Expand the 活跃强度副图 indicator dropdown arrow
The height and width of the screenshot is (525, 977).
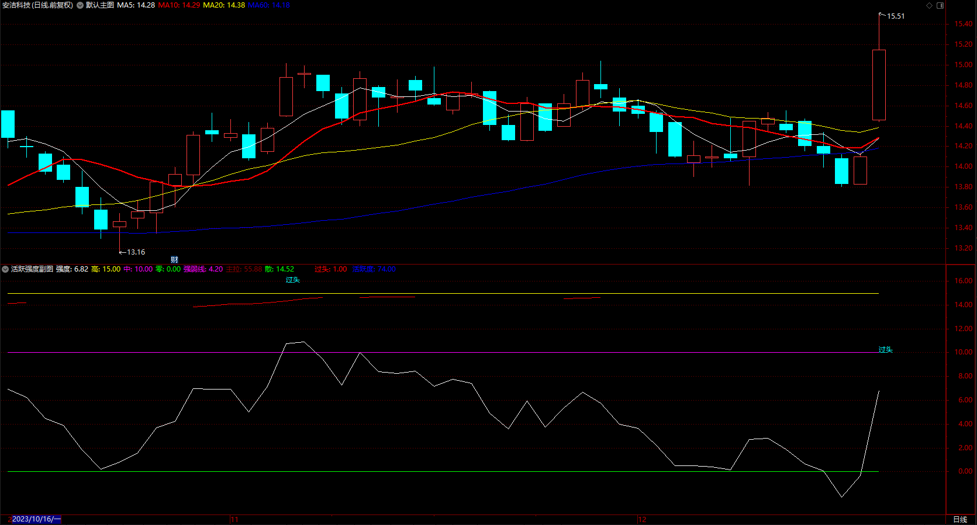point(5,269)
